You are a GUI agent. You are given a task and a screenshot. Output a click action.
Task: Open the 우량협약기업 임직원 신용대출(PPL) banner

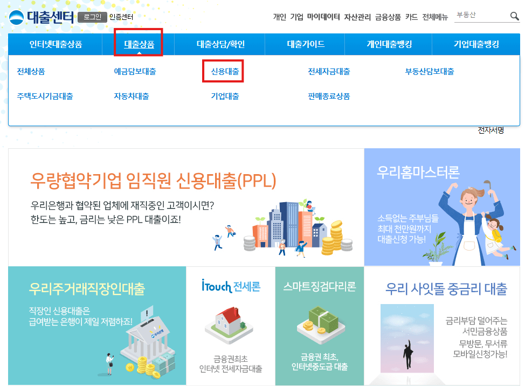[x=186, y=207]
